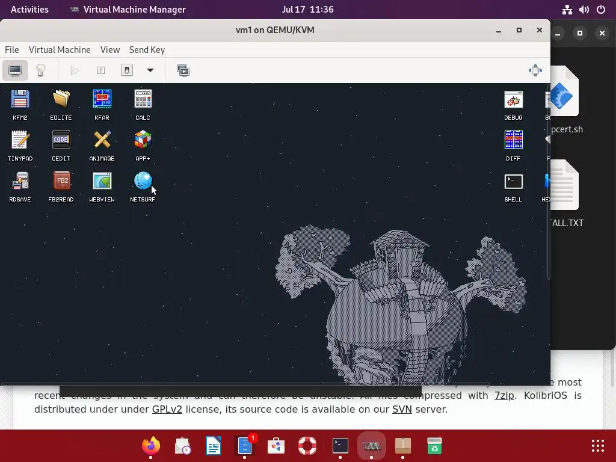Viewport: 616px width, 462px height.
Task: Shut down the virtual machine button
Action: point(126,70)
